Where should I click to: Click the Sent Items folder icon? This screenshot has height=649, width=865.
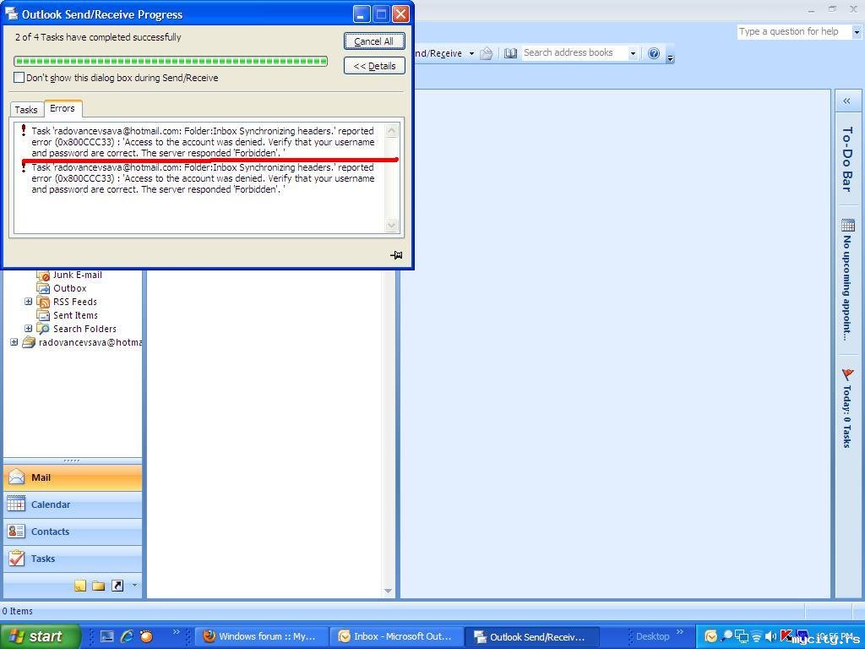tap(43, 315)
